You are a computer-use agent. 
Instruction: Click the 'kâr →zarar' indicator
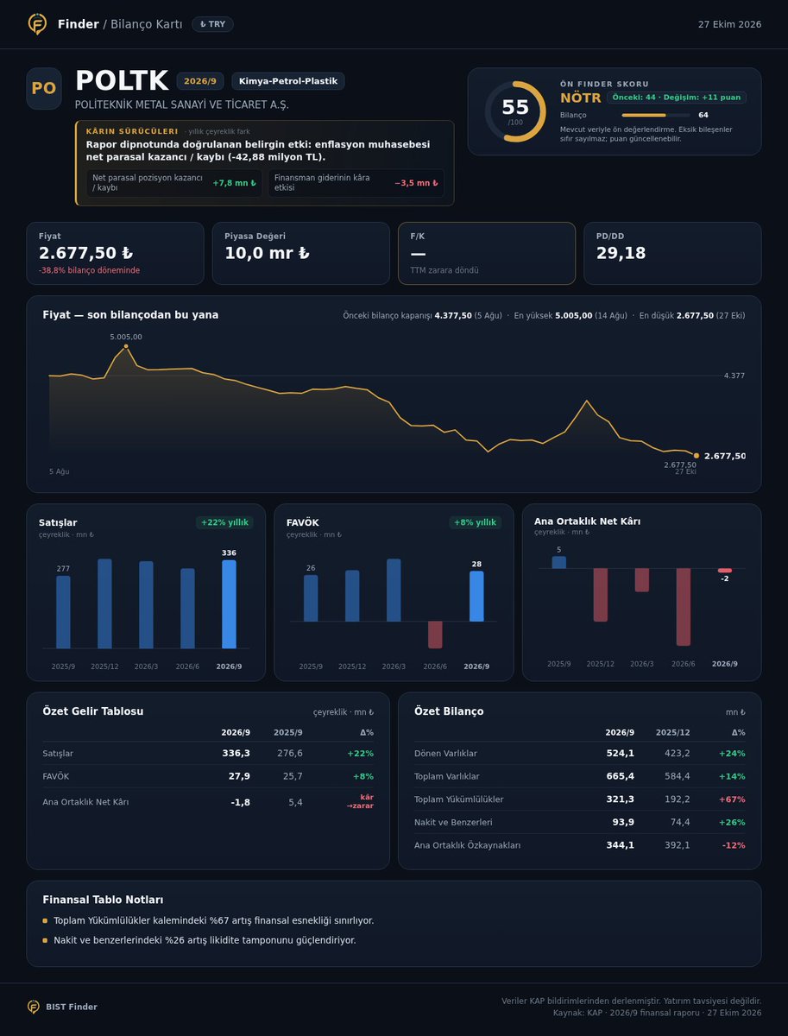click(x=360, y=801)
